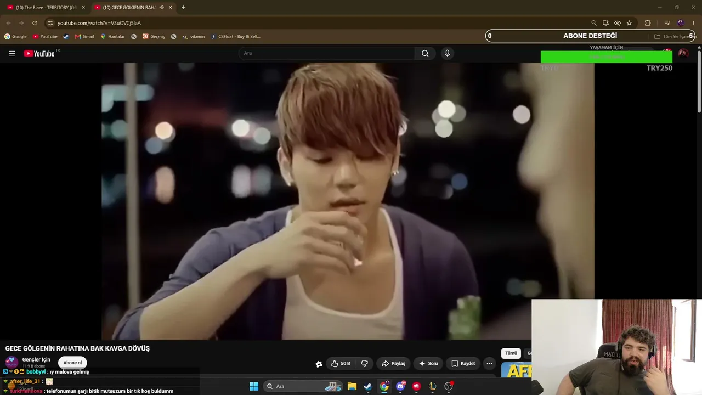Open the Gmail bookmark
Screen dimensions: 702x395
coord(84,37)
